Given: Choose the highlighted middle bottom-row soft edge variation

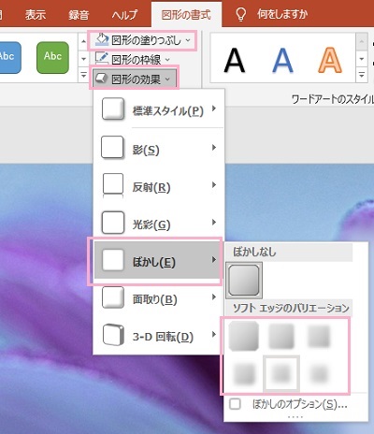Looking at the screenshot, I should [281, 373].
